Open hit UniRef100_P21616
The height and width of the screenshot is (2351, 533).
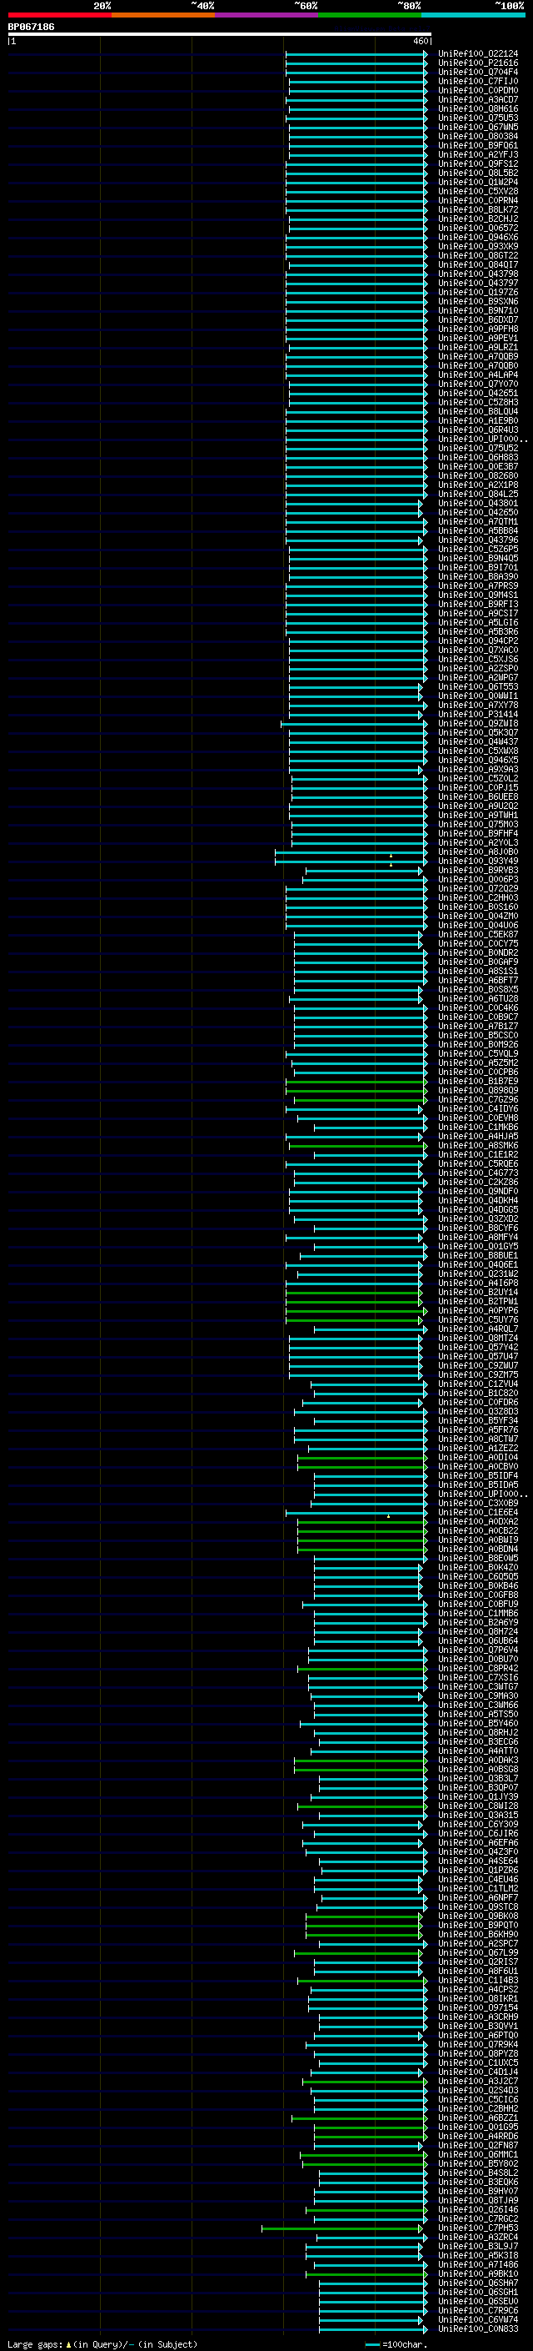click(x=477, y=63)
